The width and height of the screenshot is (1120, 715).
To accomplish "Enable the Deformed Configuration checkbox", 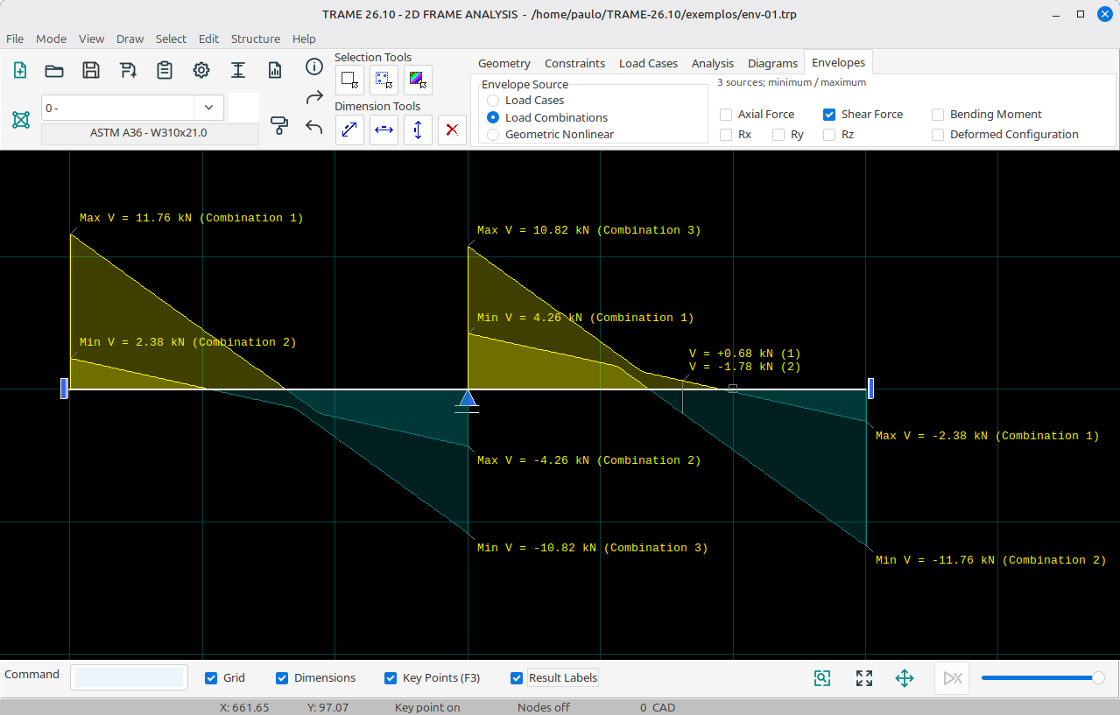I will (938, 135).
